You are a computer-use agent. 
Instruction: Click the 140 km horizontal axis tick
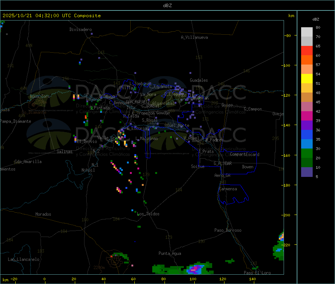coord(252,279)
